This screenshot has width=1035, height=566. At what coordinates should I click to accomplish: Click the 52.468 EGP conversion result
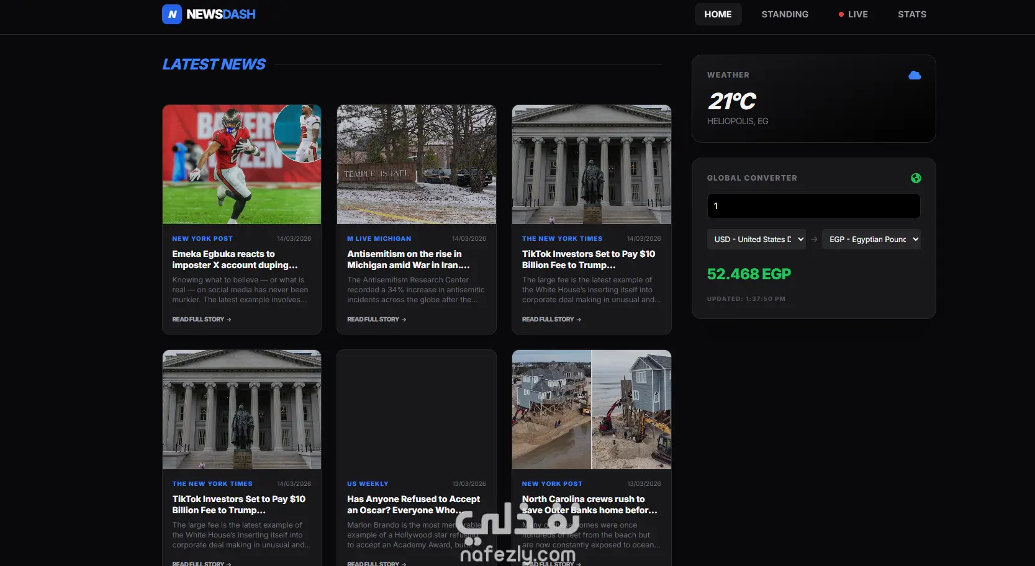point(749,274)
